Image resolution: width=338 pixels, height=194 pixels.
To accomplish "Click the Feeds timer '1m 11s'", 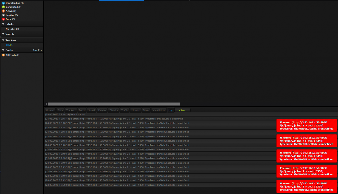I will (x=37, y=50).
